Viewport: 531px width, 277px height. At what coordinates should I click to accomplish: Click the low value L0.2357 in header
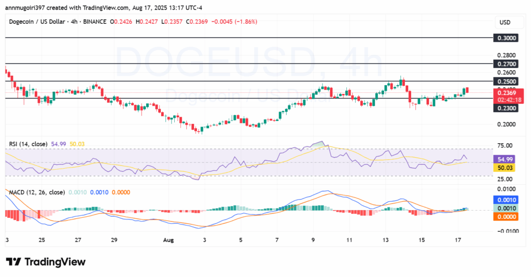(x=172, y=22)
